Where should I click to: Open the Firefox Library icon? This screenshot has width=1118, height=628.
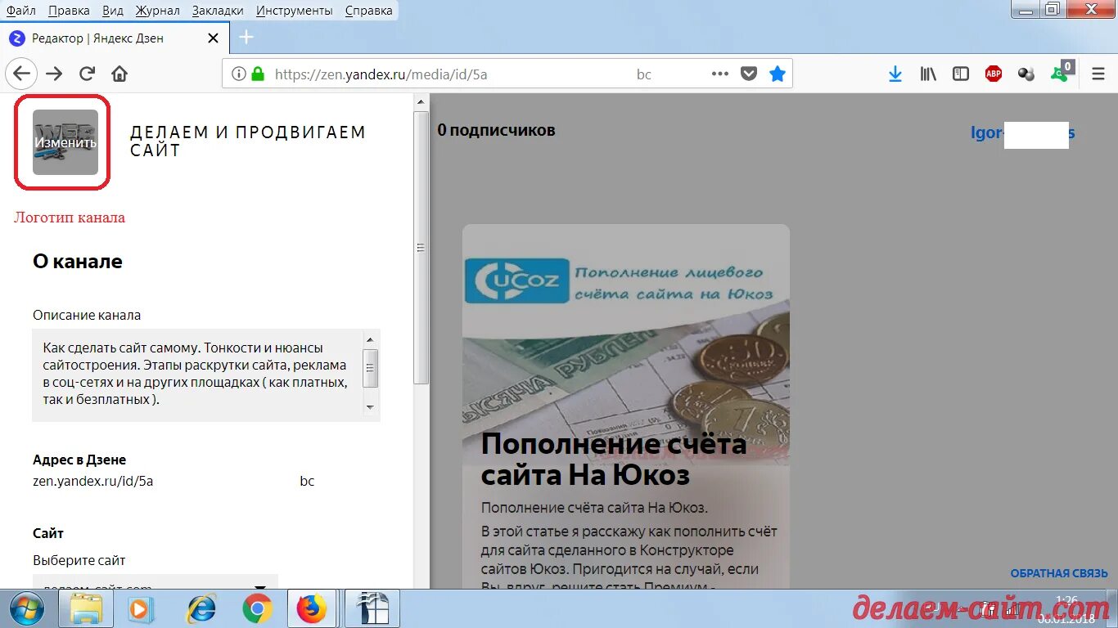pyautogui.click(x=928, y=74)
